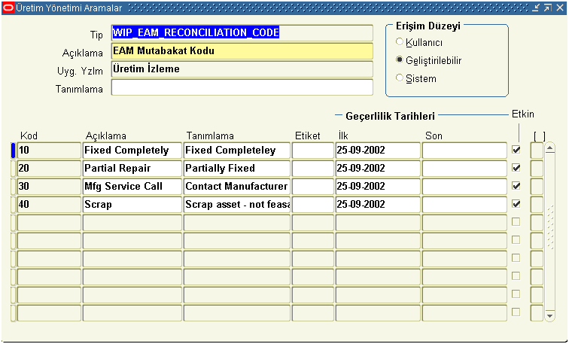Select the Geliştirilebilir radio button
This screenshot has width=569, height=344.
400,60
